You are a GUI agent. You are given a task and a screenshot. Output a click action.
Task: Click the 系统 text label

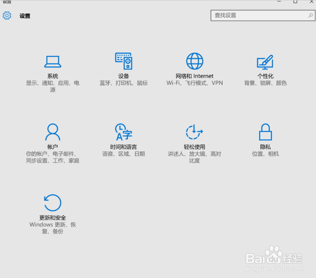coord(53,76)
